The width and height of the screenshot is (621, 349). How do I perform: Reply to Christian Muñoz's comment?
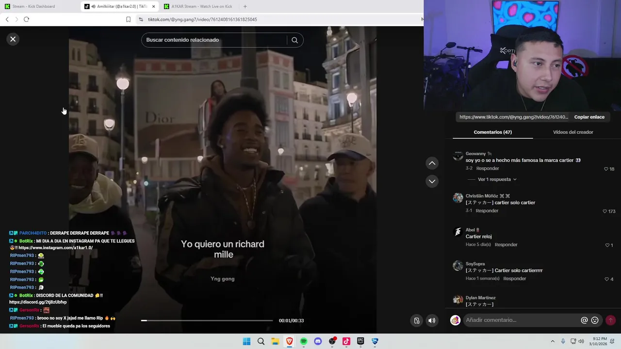(x=487, y=211)
